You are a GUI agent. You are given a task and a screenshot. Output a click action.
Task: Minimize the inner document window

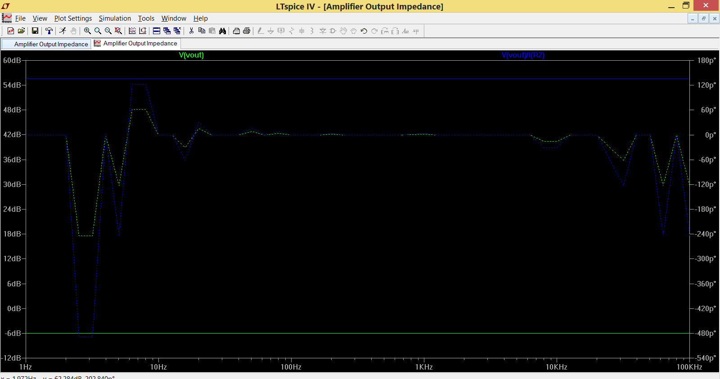click(x=693, y=18)
